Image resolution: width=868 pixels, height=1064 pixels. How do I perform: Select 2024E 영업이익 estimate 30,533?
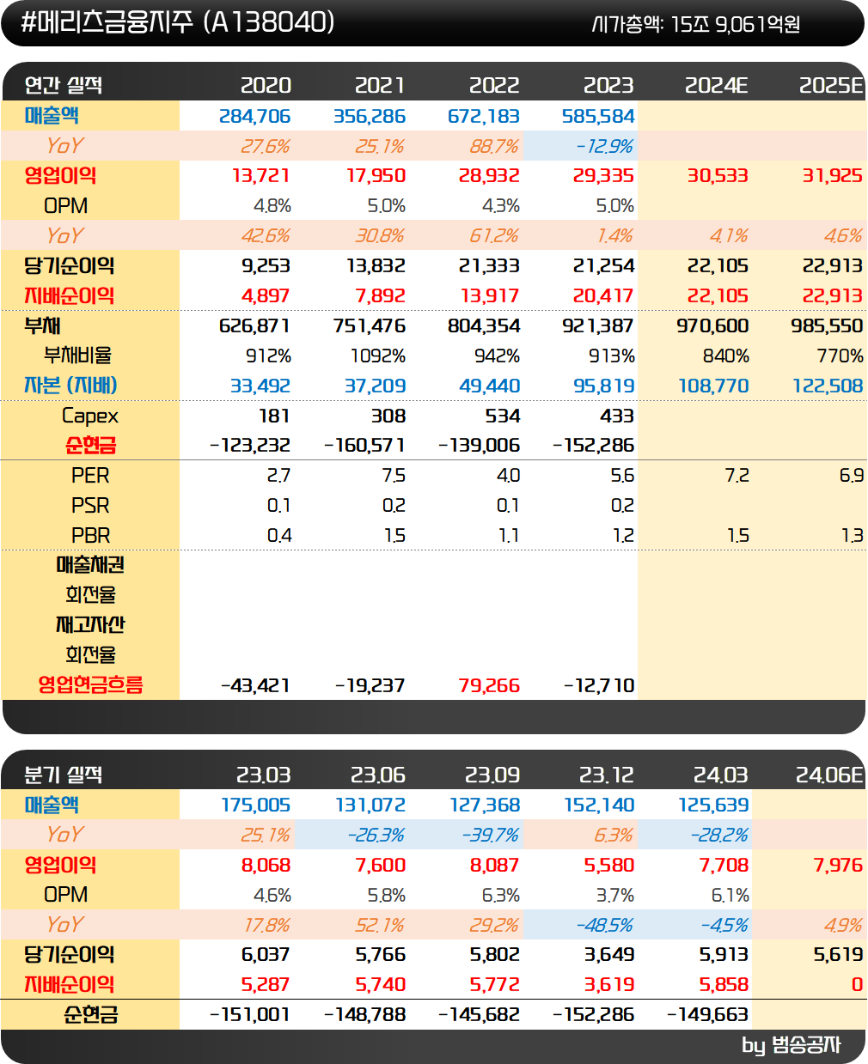coord(718,175)
